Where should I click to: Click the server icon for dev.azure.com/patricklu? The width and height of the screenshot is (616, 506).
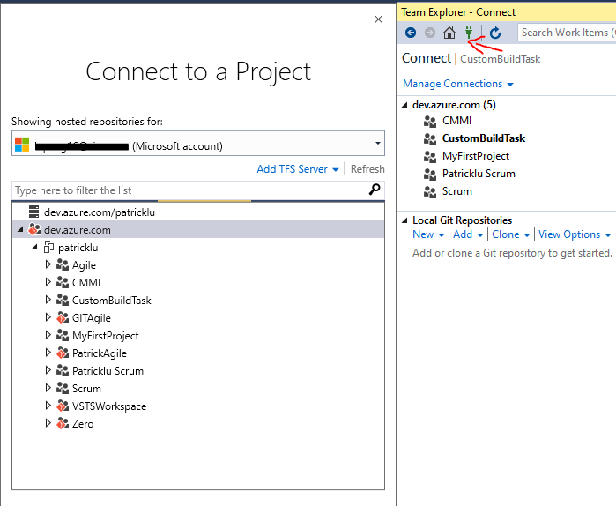pos(34,212)
